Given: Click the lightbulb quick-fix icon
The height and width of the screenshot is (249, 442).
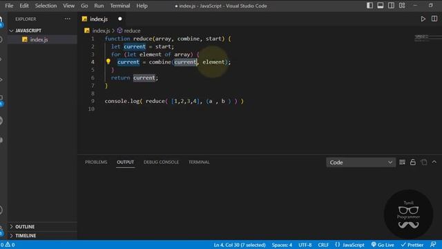Looking at the screenshot, I should click(108, 62).
